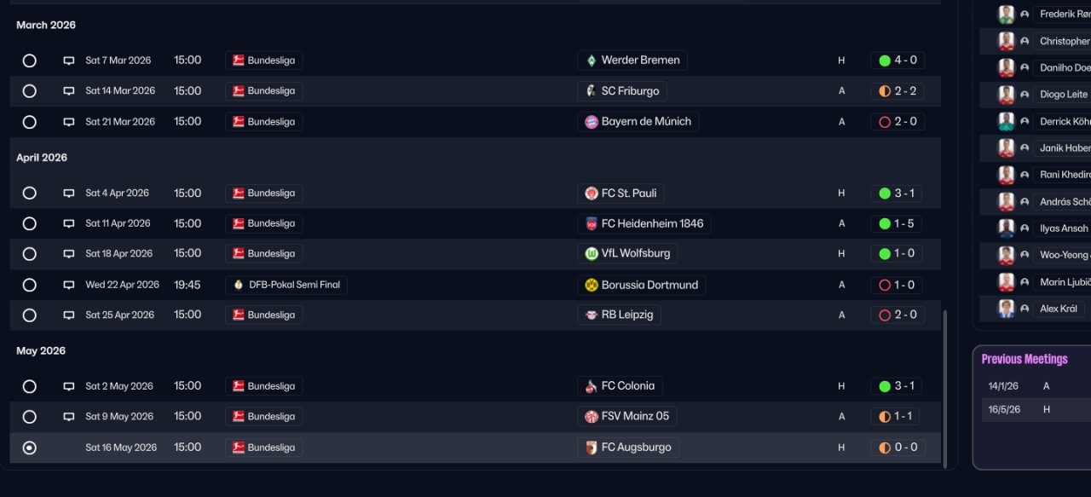The height and width of the screenshot is (497, 1091).
Task: Select the radio button for the VfL Wolfsburg fixture
Action: point(30,254)
